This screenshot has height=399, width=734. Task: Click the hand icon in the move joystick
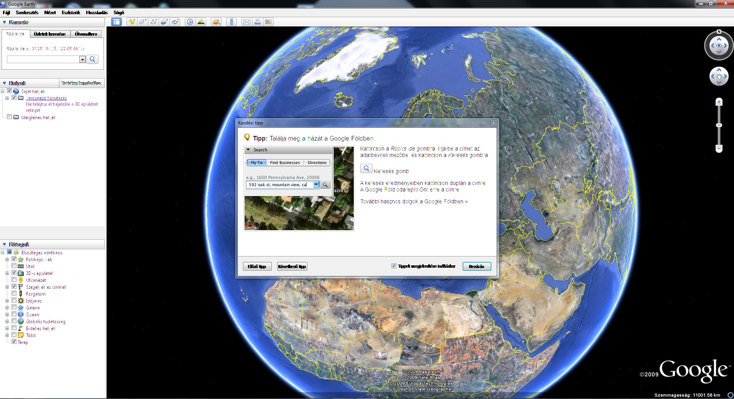pos(719,76)
